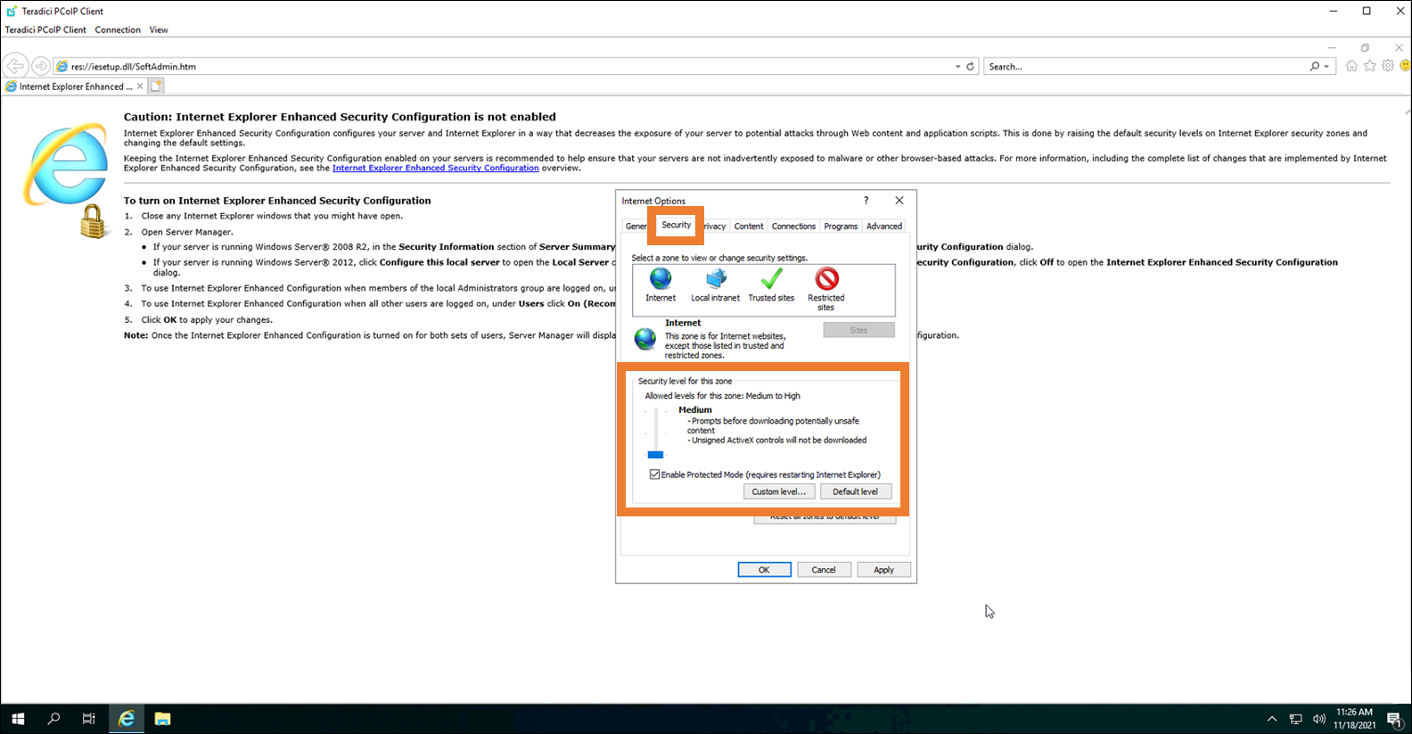Select the Local intranet zone icon
This screenshot has width=1412, height=734.
pos(715,279)
